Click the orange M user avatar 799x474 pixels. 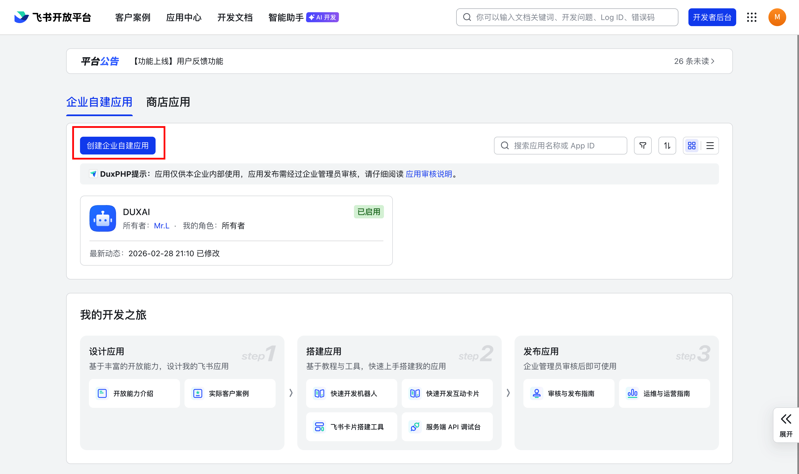coord(777,17)
